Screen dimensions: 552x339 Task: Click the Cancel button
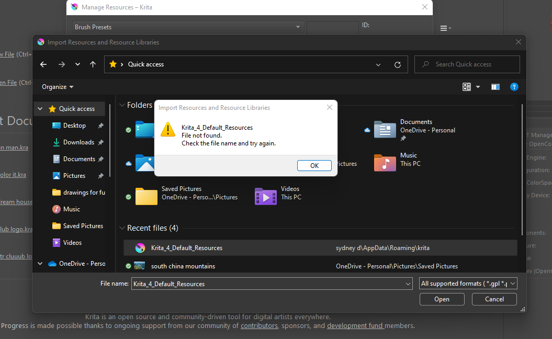pos(494,299)
